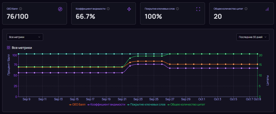276x114 pixels.
Task: Click the Sep 29 date label on axis
Action: 186,99
